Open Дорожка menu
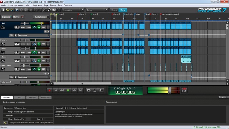The width and height of the screenshot is (229, 129). [x=37, y=5]
